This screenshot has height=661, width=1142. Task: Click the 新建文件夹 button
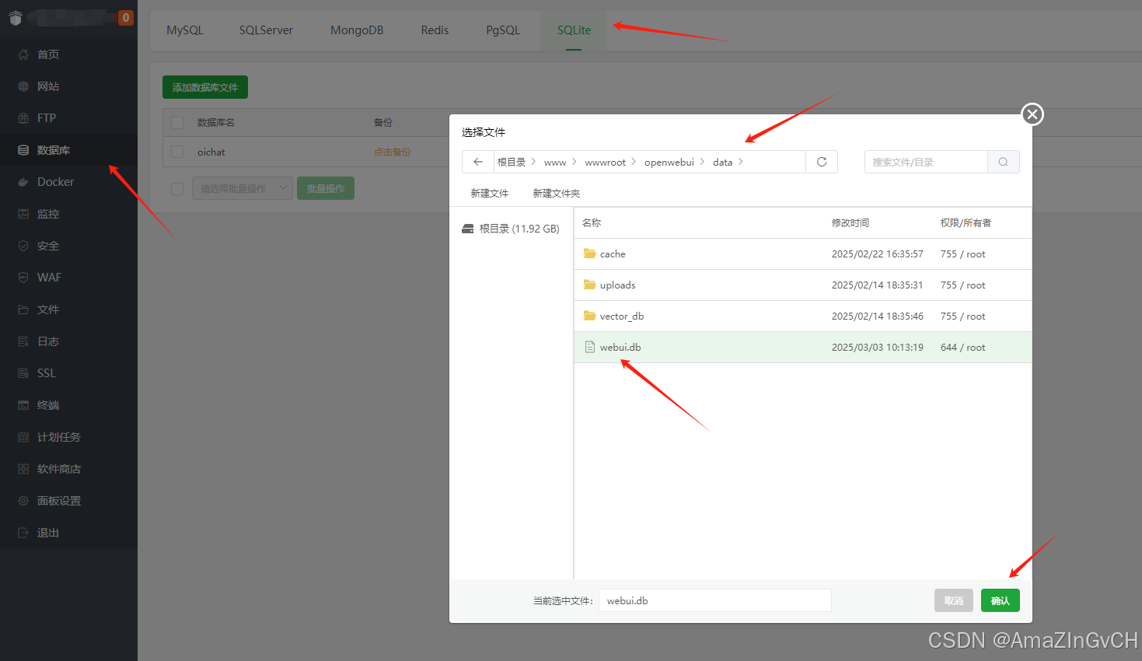coord(557,193)
